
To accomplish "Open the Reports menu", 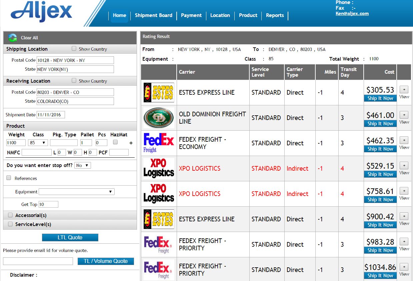I will pyautogui.click(x=275, y=15).
